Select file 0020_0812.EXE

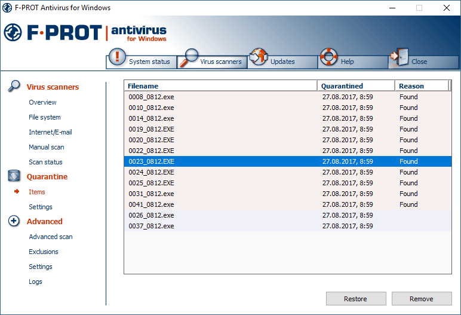coord(288,140)
